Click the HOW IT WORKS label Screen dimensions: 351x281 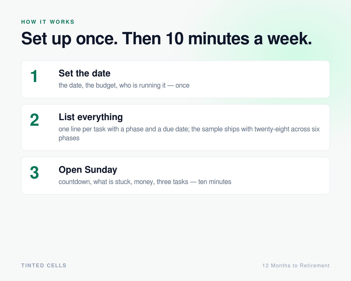tap(48, 22)
